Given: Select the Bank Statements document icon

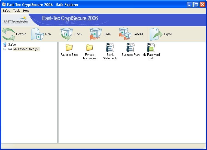Looking at the screenshot, I should [110, 47].
